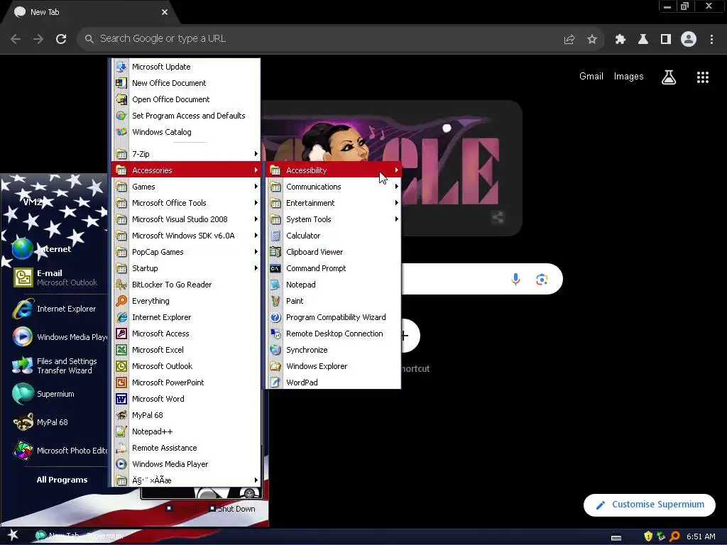Open image search with the Lens icon
Viewport: 727px width, 545px height.
point(542,280)
